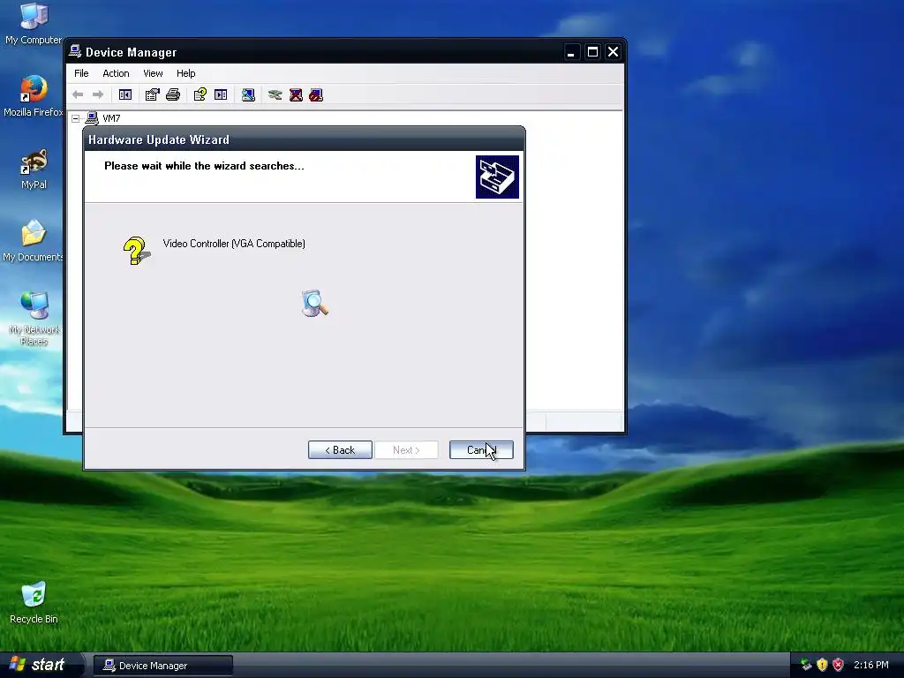
Task: Click the Disable device toolbar icon
Action: click(316, 94)
